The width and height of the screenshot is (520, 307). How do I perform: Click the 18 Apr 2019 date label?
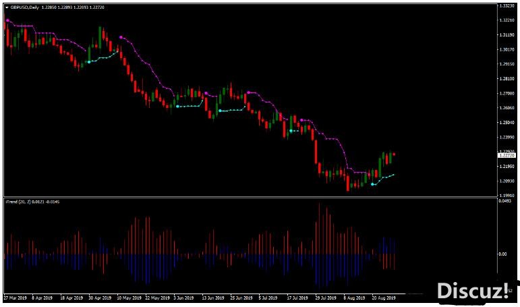pyautogui.click(x=71, y=298)
